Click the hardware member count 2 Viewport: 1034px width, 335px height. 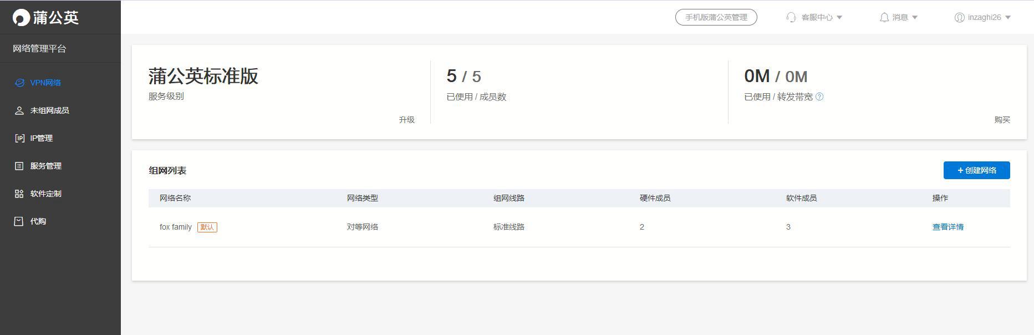(642, 227)
